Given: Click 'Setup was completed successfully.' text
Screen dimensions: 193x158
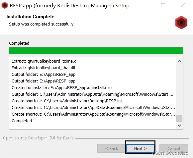Looking at the screenshot, I should pyautogui.click(x=42, y=24).
